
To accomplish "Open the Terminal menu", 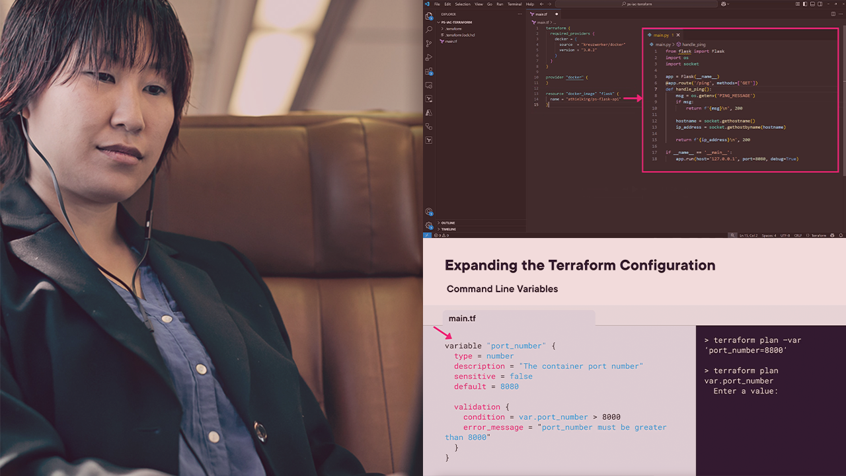I will click(514, 4).
